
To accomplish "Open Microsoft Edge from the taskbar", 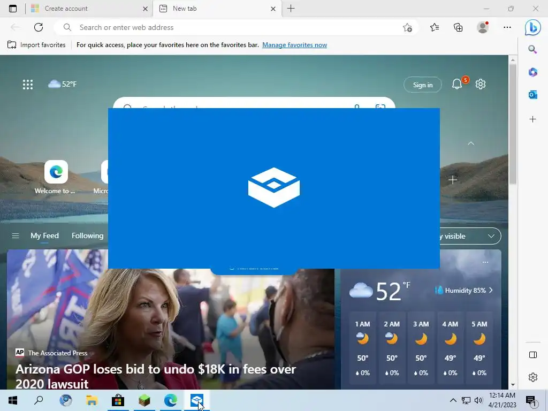I will point(171,400).
